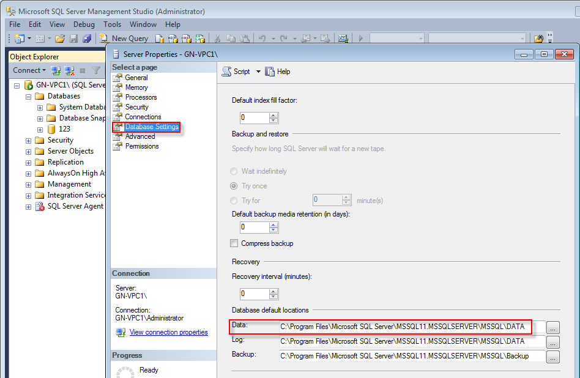This screenshot has height=378, width=580.
Task: Click the Activity Monitor icon
Action: [x=343, y=39]
